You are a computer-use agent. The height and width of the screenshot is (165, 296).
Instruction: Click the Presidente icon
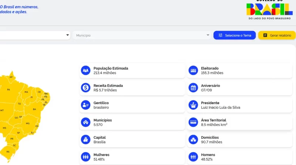[193, 105]
